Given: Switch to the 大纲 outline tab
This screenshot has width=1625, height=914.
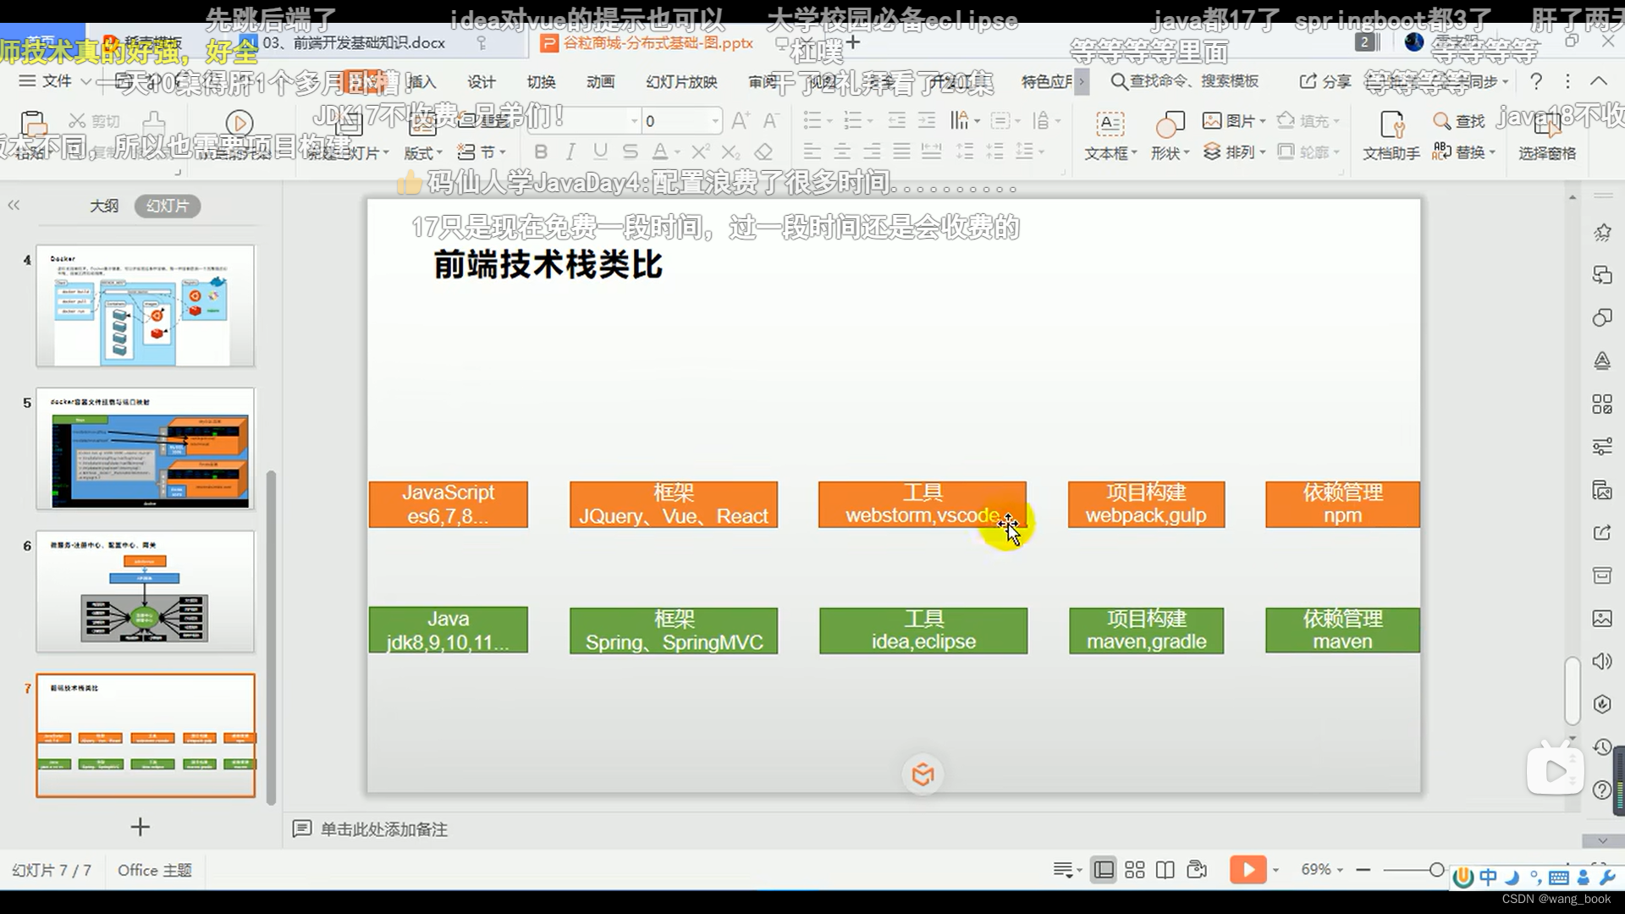Looking at the screenshot, I should point(104,206).
